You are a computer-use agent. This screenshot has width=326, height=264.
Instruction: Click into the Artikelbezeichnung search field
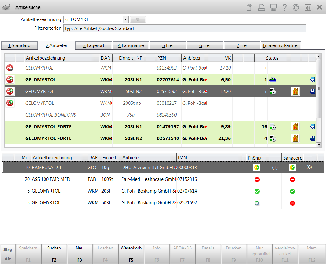pos(93,19)
